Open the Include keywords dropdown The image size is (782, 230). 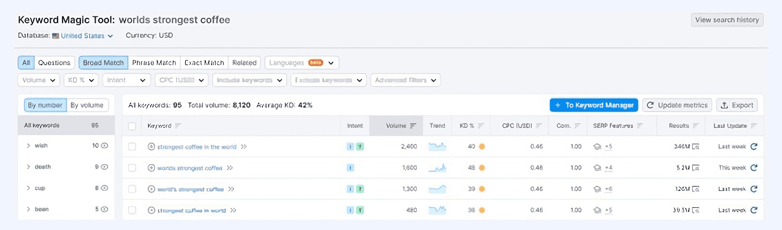pyautogui.click(x=249, y=80)
